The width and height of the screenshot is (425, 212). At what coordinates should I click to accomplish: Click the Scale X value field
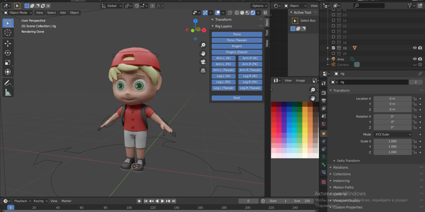point(392,141)
